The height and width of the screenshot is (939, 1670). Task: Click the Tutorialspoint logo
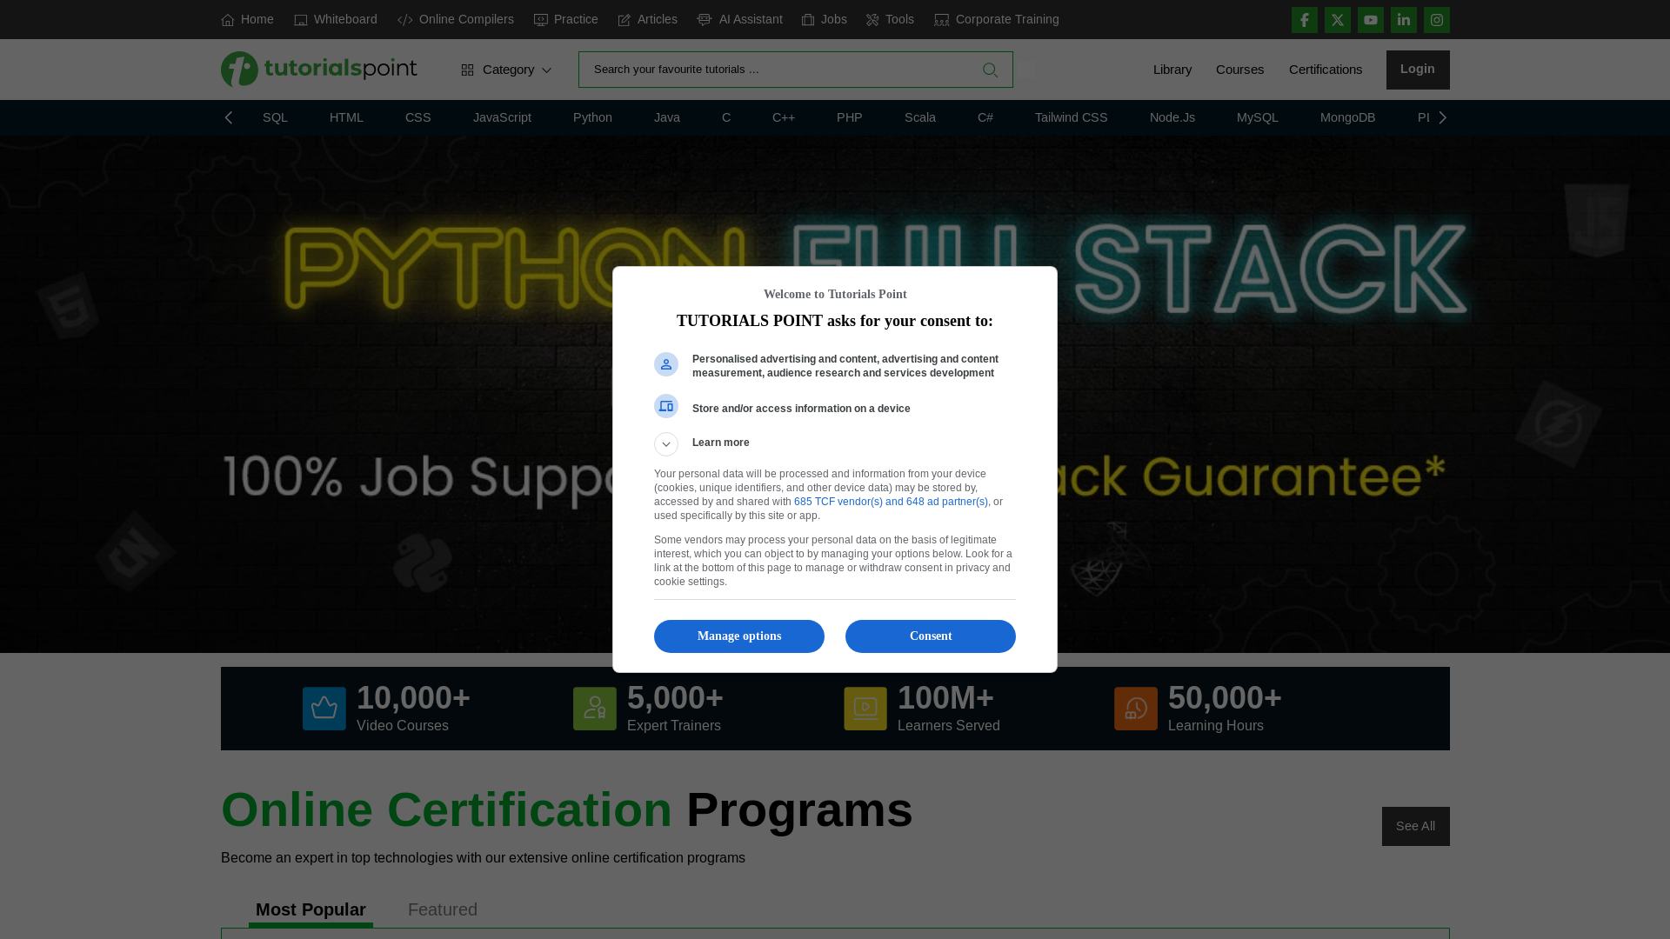pos(318,69)
